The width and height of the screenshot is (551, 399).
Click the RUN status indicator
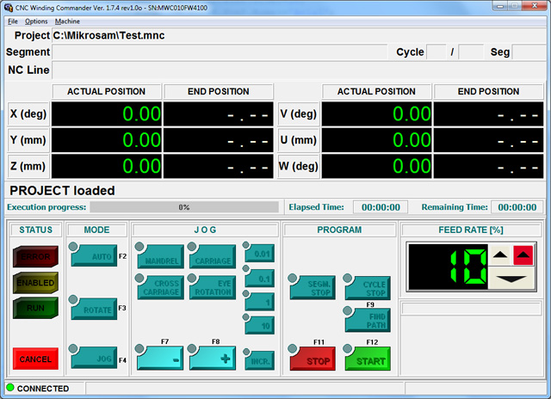tap(35, 308)
